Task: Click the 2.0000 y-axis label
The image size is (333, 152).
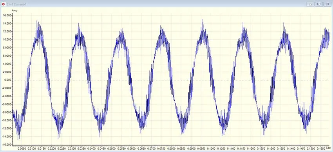Action: click(7, 72)
